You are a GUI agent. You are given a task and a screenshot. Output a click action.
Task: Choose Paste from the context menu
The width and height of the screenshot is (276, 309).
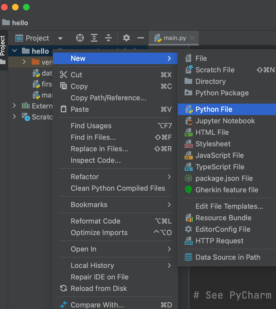(x=115, y=109)
